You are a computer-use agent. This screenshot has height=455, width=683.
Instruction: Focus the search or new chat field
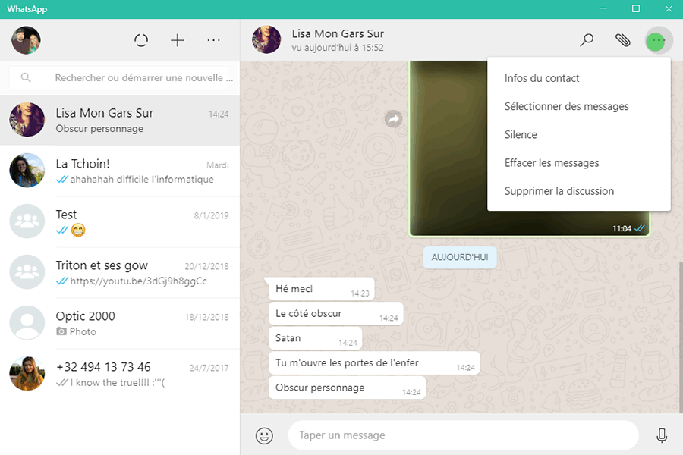[x=140, y=77]
